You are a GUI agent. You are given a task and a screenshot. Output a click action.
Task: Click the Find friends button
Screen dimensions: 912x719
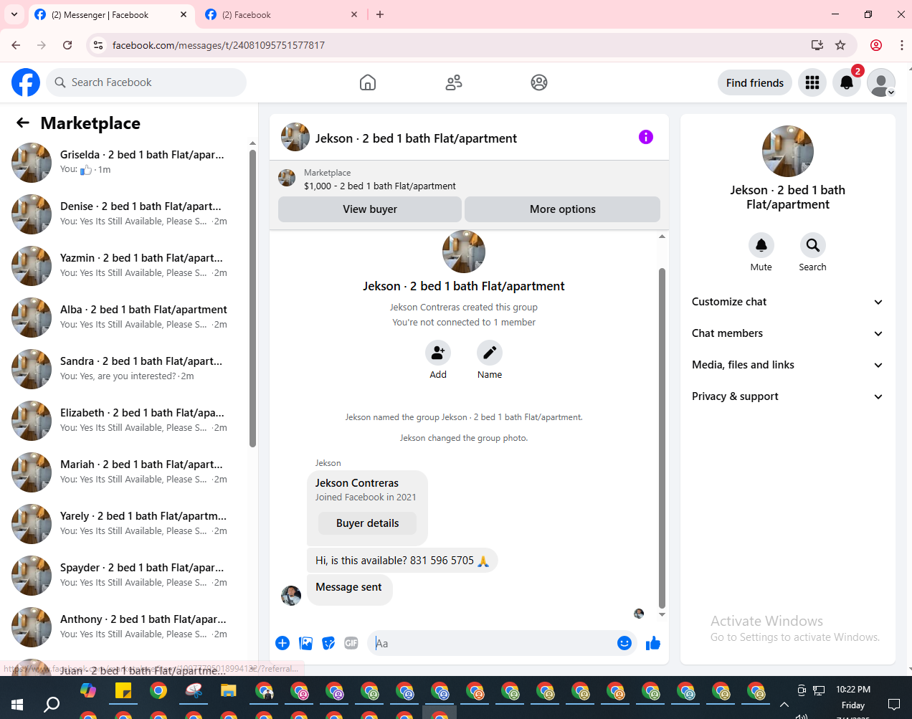click(755, 82)
